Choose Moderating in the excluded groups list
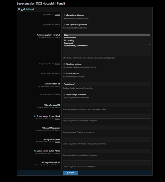165x182 pixels. (69, 40)
